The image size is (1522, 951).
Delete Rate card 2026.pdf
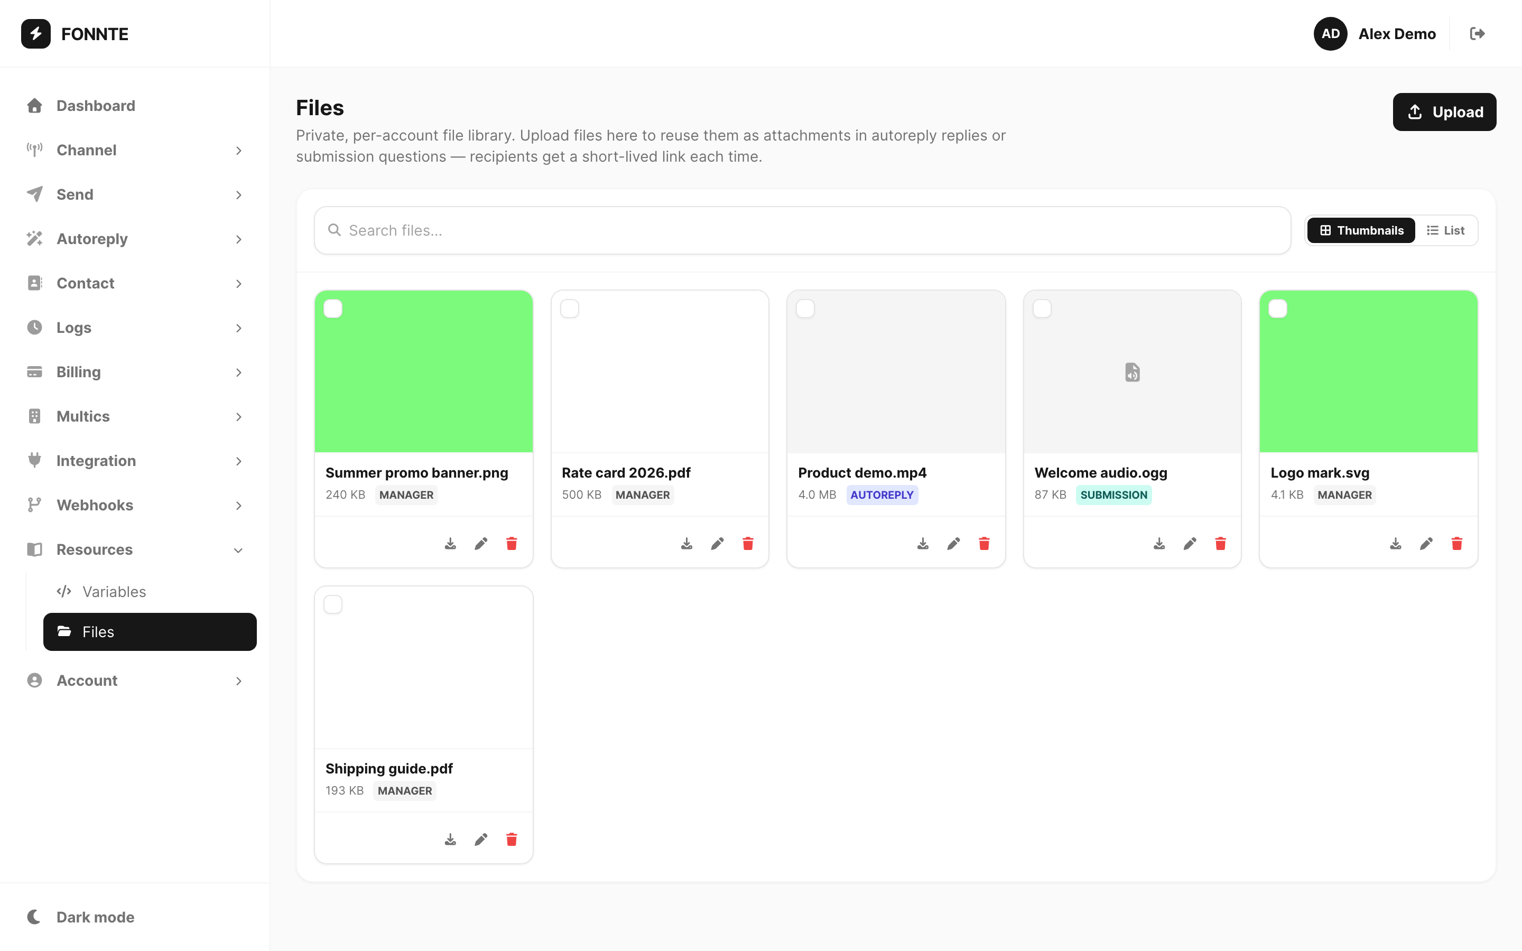748,544
